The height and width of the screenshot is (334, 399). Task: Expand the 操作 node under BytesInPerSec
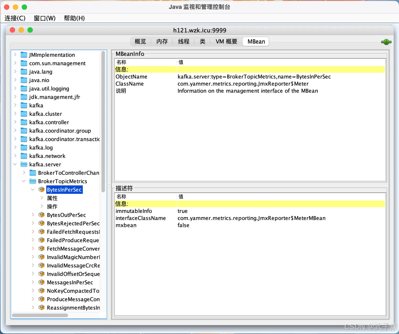click(x=42, y=206)
